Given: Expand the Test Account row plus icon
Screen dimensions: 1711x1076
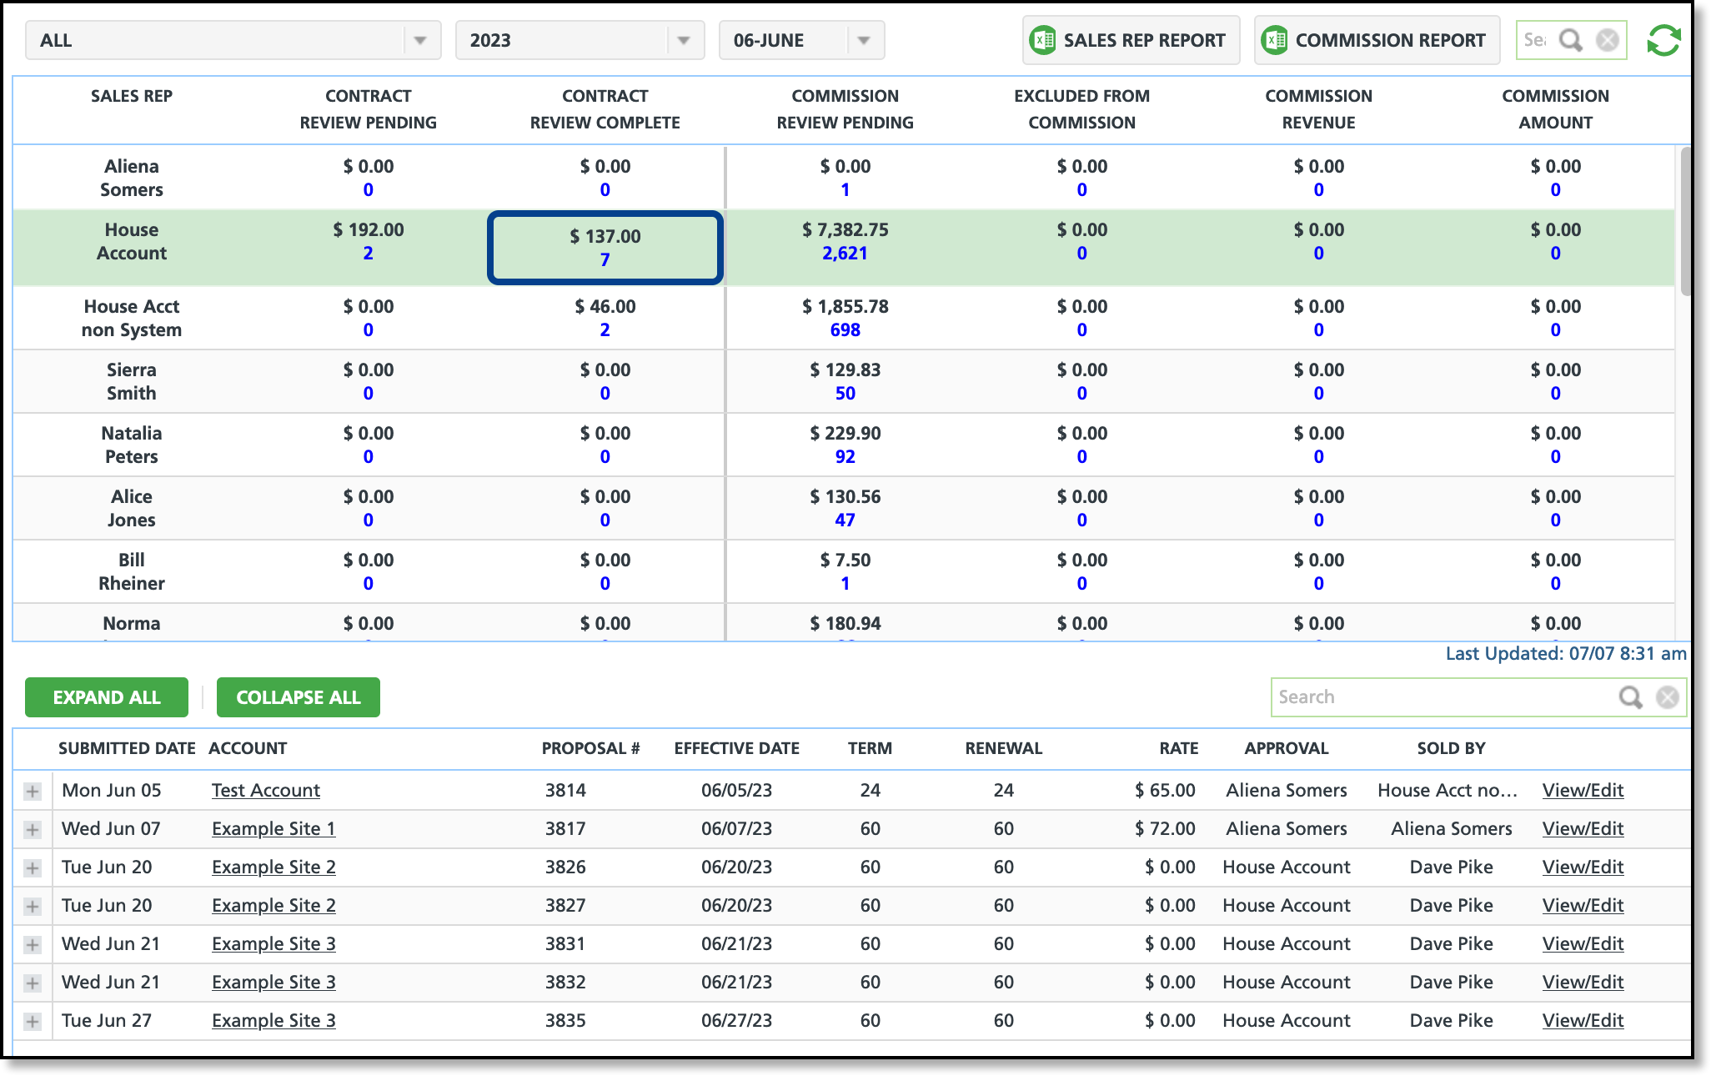Looking at the screenshot, I should point(33,791).
